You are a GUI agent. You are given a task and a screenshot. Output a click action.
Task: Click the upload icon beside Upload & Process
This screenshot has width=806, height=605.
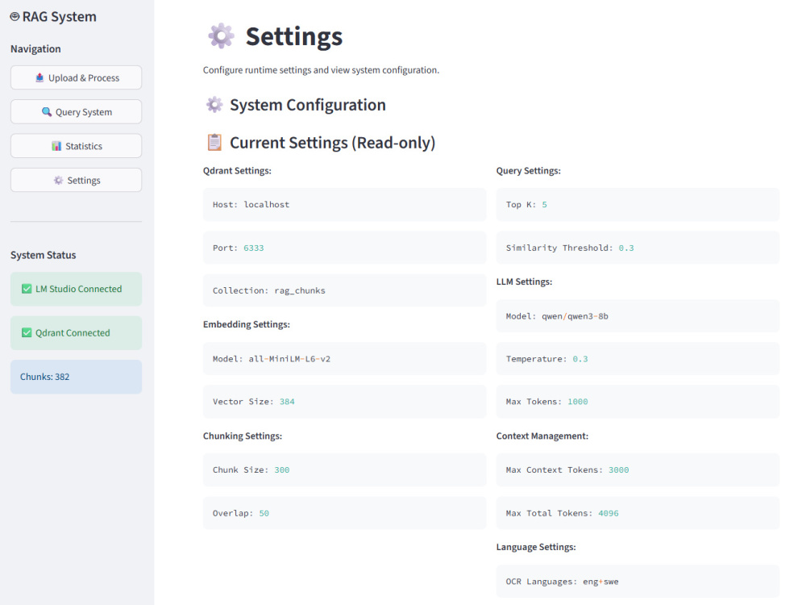pos(39,77)
